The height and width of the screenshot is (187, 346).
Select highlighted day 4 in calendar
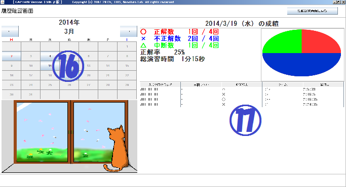tap(50, 56)
